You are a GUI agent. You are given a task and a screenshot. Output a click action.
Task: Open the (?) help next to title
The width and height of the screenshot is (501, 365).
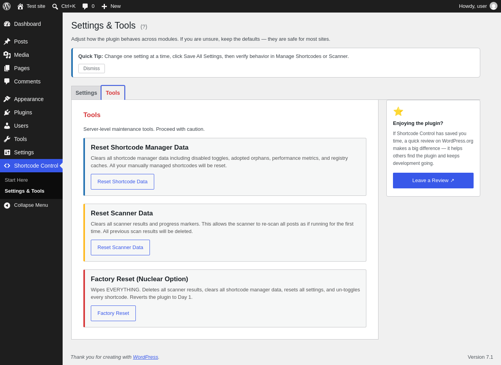coord(144,27)
